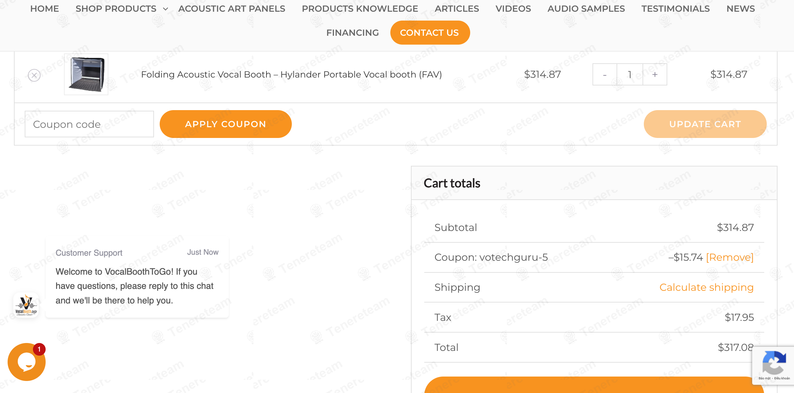Open the Calculate shipping link
Screen dimensions: 794x393
707,287
